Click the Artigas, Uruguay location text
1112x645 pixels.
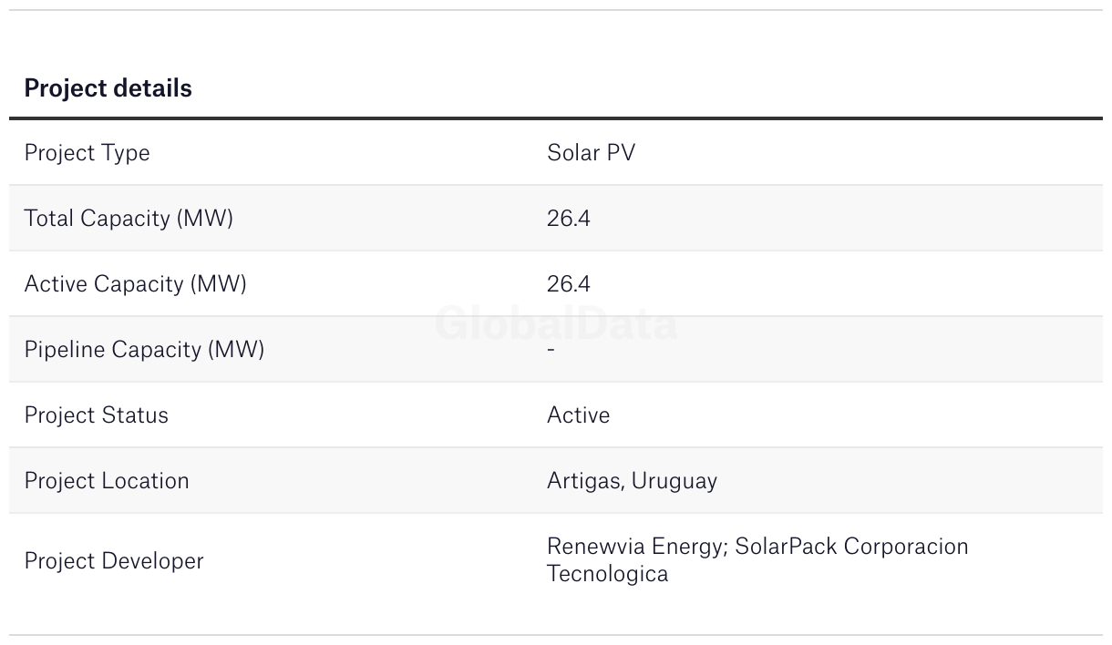[x=632, y=481]
